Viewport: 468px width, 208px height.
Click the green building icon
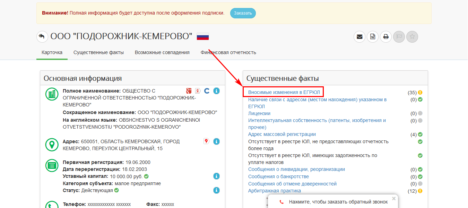pyautogui.click(x=52, y=94)
